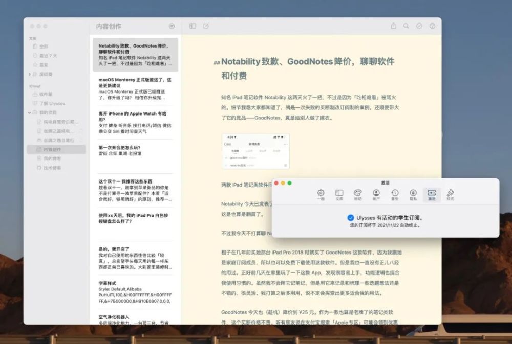The height and width of the screenshot is (344, 512).
Task: Open the sheet list filter icon
Action: [x=172, y=26]
